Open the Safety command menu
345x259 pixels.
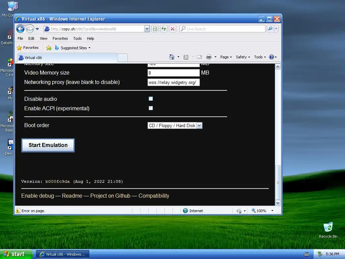pyautogui.click(x=243, y=57)
